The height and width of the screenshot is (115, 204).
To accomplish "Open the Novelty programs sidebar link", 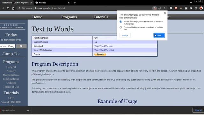I will tap(11, 71).
